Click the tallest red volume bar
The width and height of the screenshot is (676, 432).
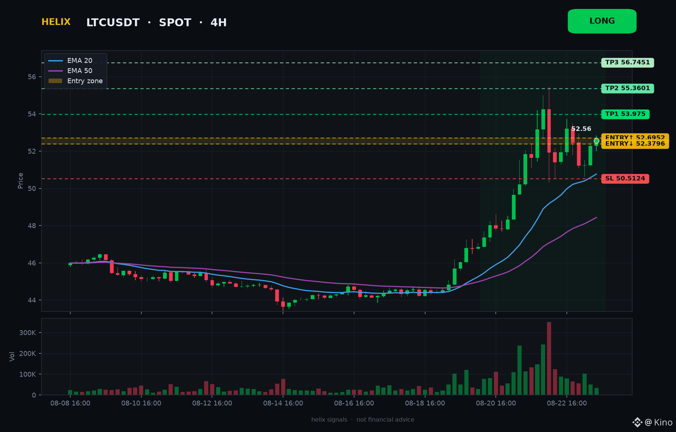click(549, 358)
